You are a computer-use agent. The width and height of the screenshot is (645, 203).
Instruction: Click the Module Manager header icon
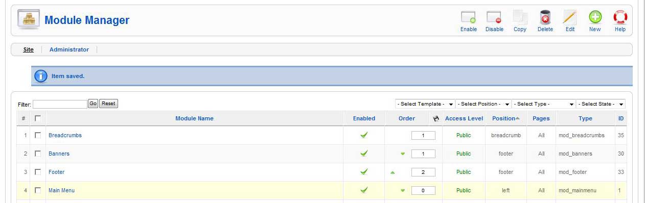[x=29, y=20]
